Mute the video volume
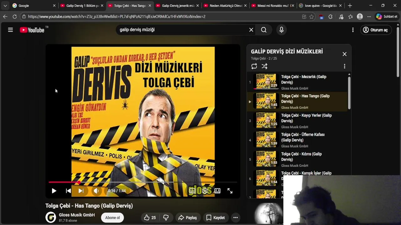Viewport: 401px width, 225px height. [96, 191]
